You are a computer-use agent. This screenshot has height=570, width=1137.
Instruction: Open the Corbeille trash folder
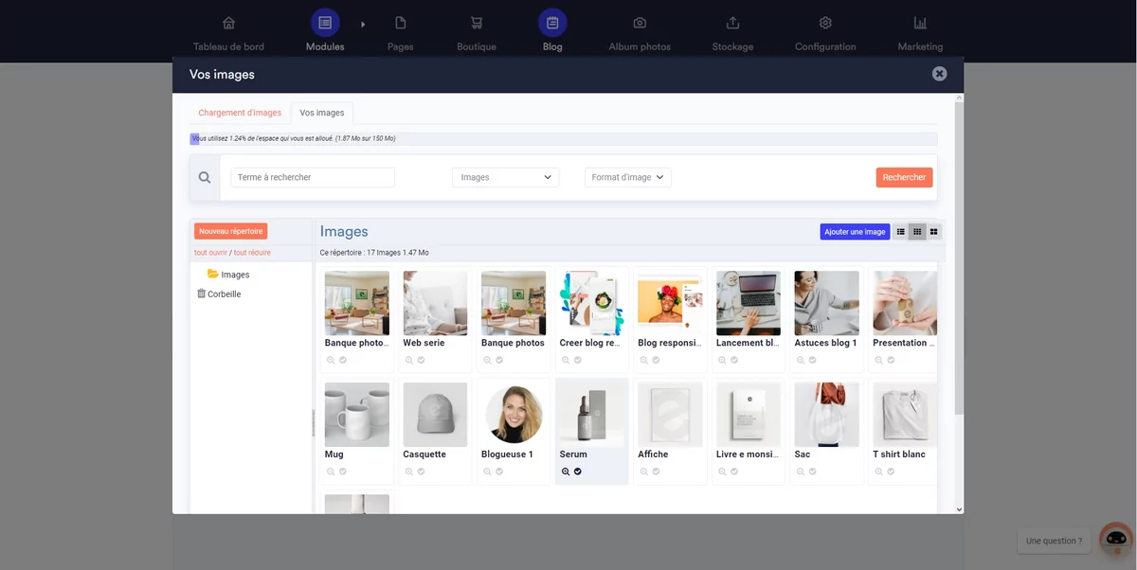[x=219, y=294]
